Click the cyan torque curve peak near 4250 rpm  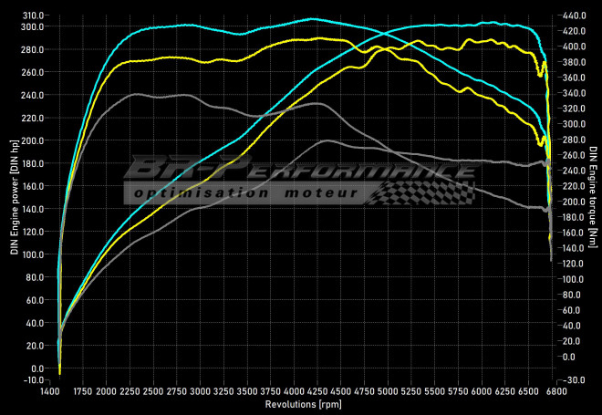click(x=312, y=18)
